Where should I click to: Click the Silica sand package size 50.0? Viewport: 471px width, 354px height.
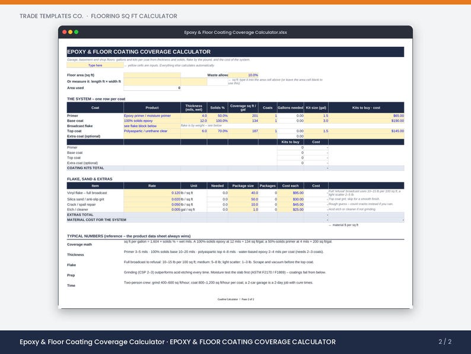[243, 199]
